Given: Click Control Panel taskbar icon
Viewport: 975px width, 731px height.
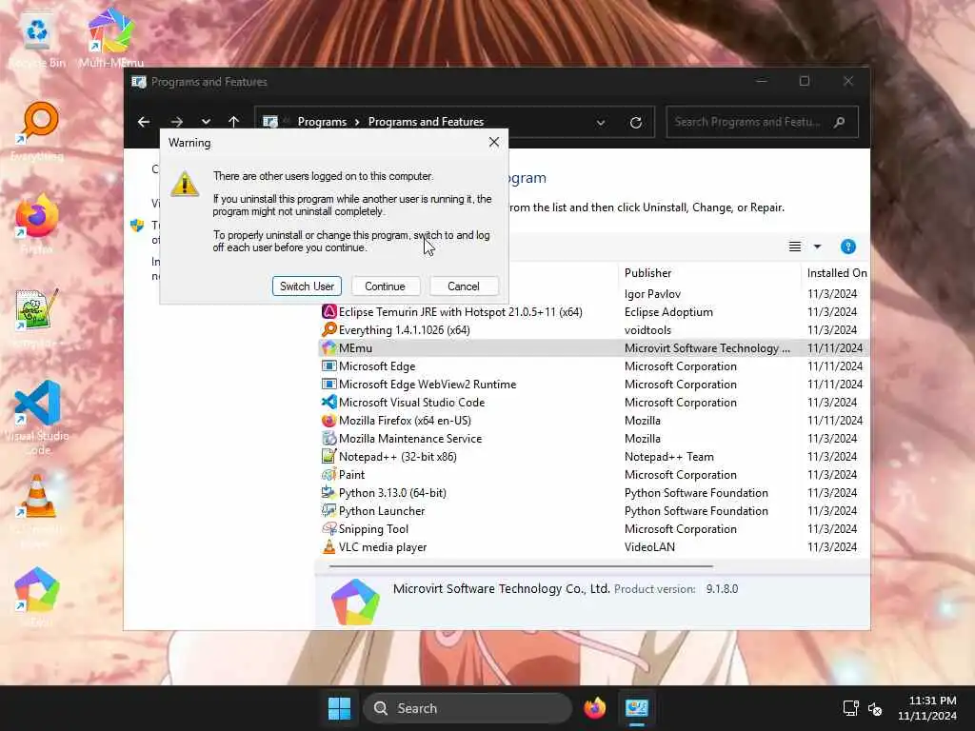Looking at the screenshot, I should coord(637,708).
